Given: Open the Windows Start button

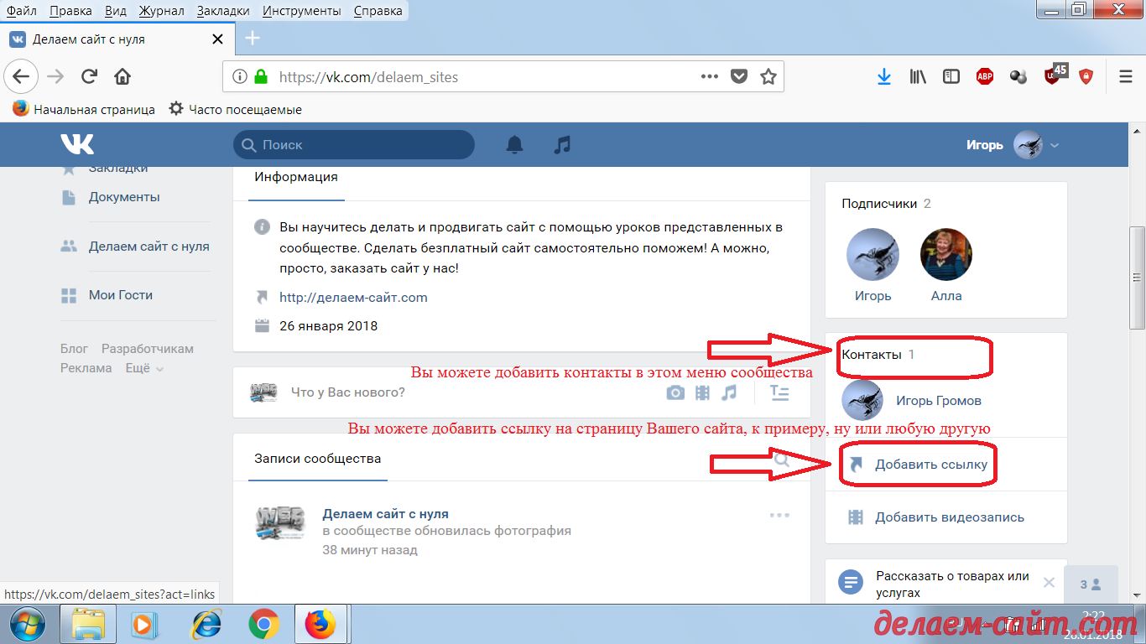Looking at the screenshot, I should (x=29, y=625).
